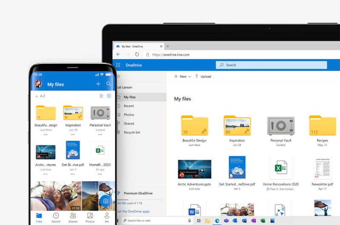Close the My files - OneDrive tab

[161, 46]
